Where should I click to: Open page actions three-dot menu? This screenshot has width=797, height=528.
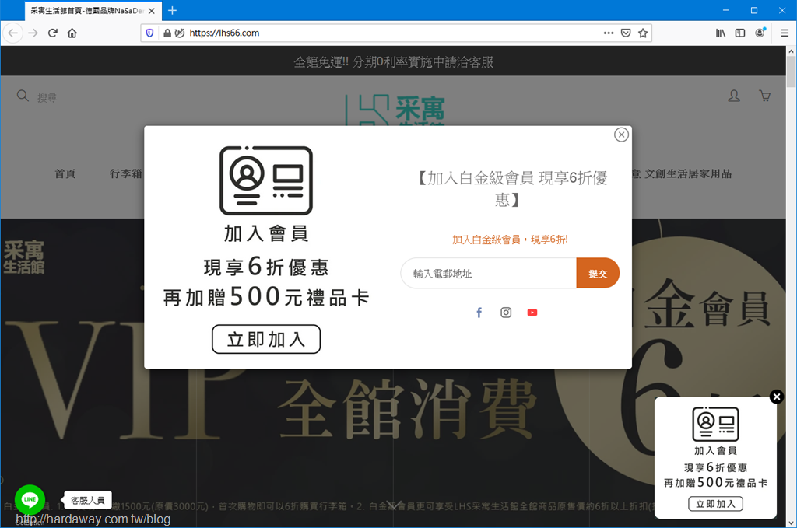click(609, 33)
